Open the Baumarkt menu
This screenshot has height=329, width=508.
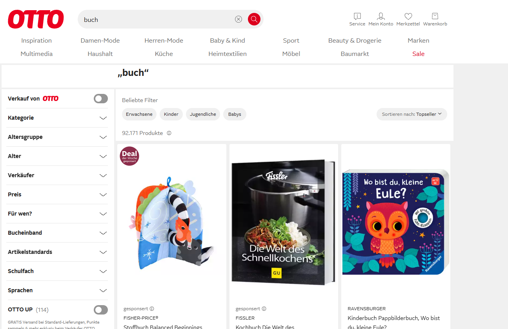tap(355, 54)
